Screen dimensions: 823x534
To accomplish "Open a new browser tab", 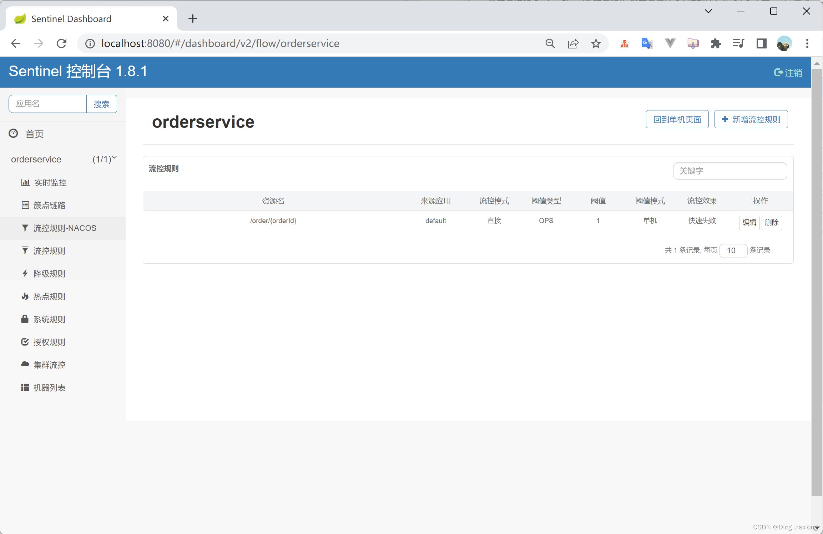I will click(x=193, y=19).
